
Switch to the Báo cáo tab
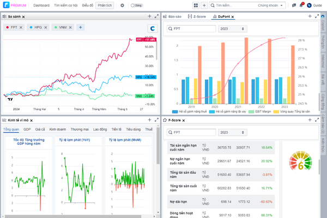(x=172, y=16)
